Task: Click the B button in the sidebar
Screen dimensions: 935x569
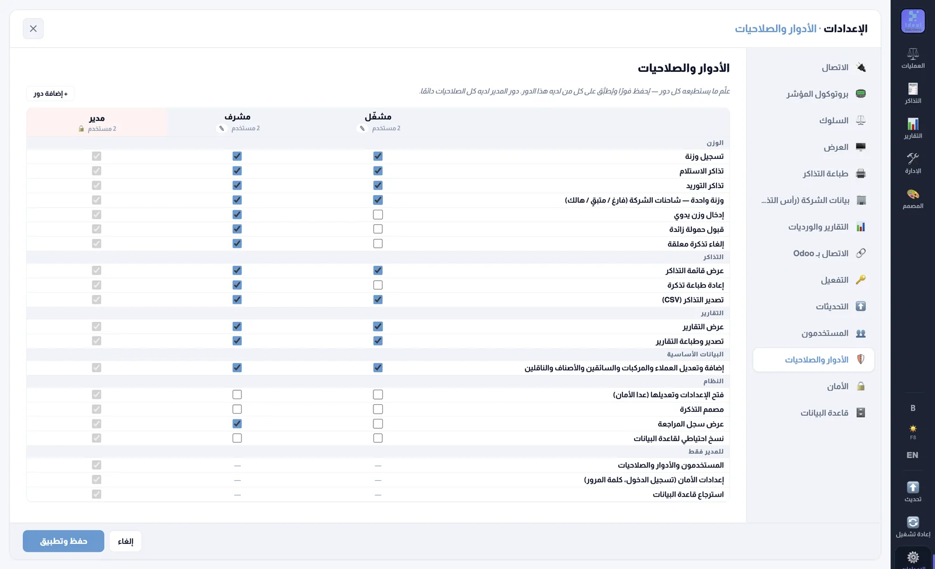Action: pyautogui.click(x=913, y=408)
